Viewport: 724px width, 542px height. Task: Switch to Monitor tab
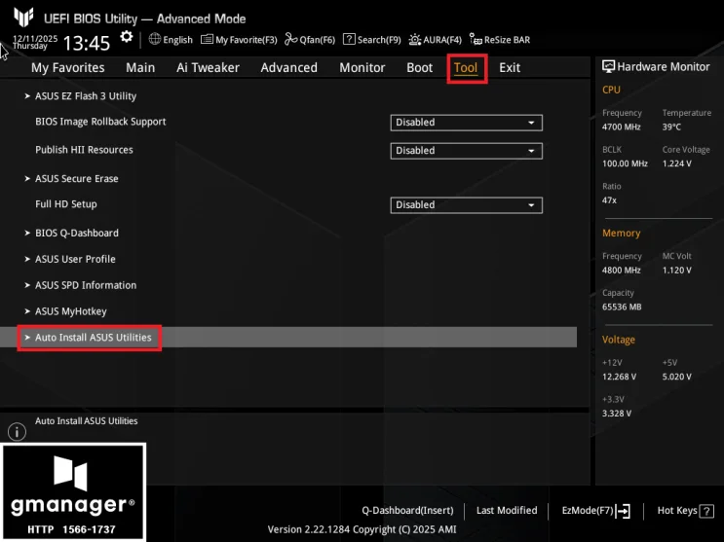362,68
